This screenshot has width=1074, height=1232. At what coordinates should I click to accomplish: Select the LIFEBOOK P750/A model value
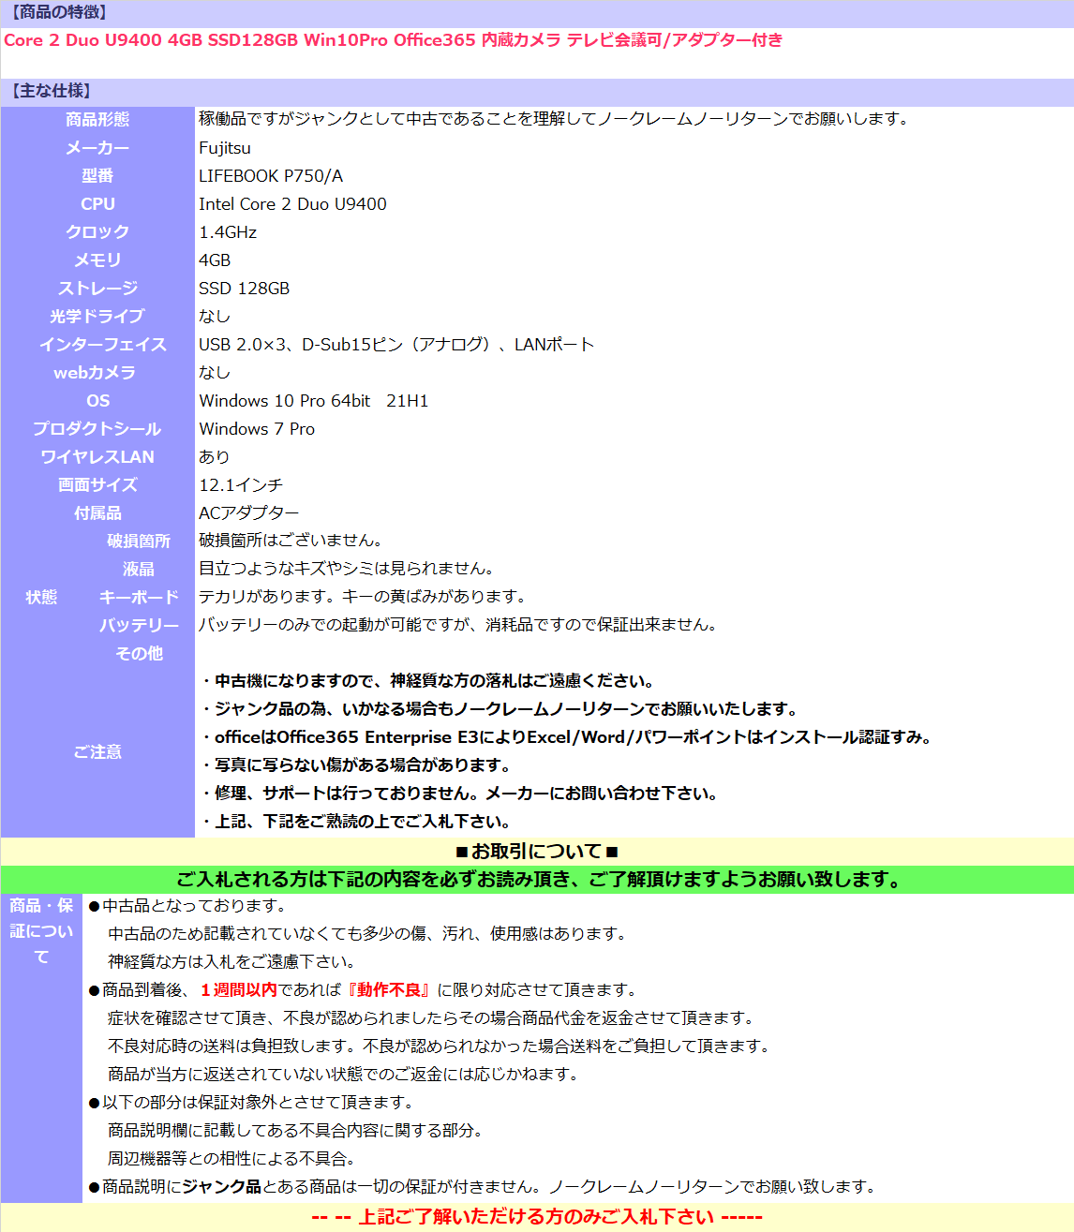(x=271, y=176)
